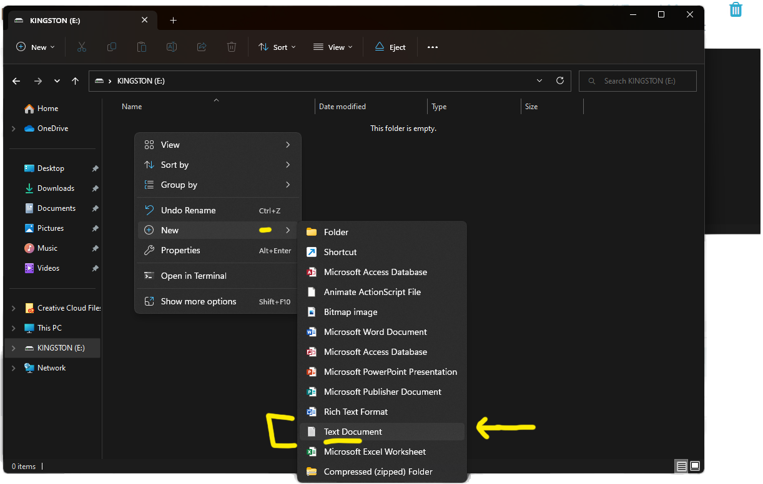
Task: Create new Microsoft Publisher Document
Action: (382, 392)
